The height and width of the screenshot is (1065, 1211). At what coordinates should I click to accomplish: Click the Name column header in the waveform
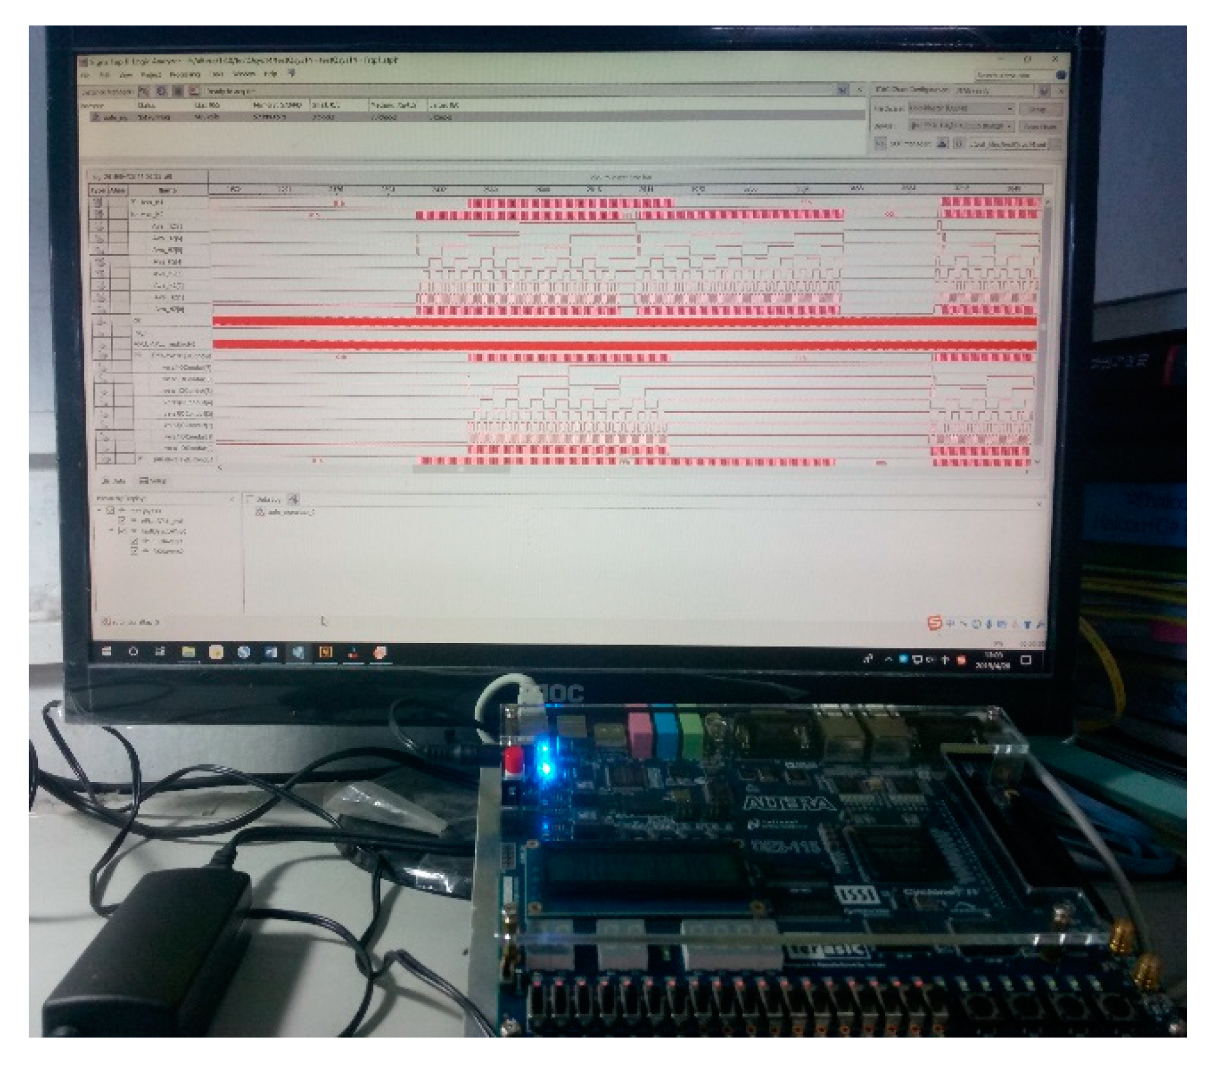[167, 190]
